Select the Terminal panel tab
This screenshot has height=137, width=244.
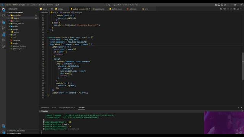click(x=82, y=108)
